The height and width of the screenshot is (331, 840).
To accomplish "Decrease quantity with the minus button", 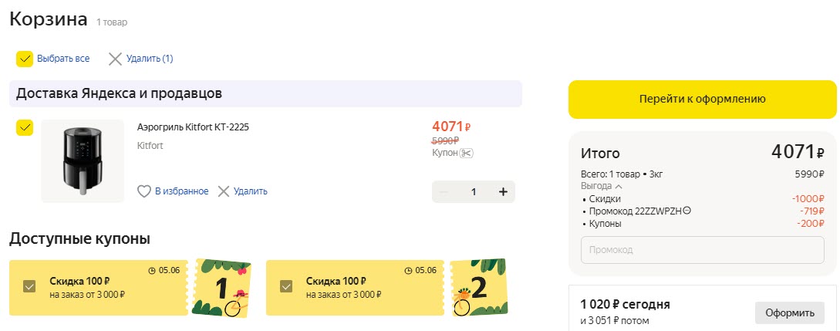I will 444,191.
